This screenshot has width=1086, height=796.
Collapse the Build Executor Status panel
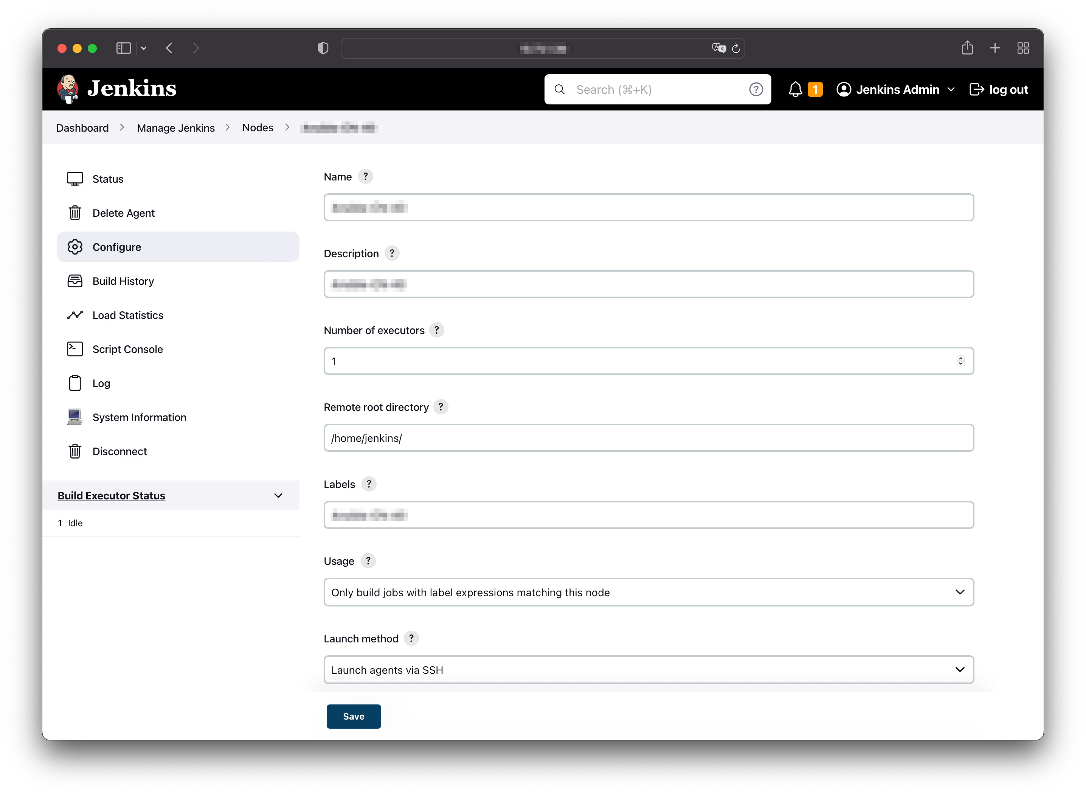coord(278,495)
